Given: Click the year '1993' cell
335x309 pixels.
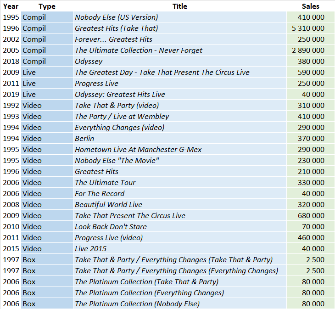Looking at the screenshot, I should [11, 117].
